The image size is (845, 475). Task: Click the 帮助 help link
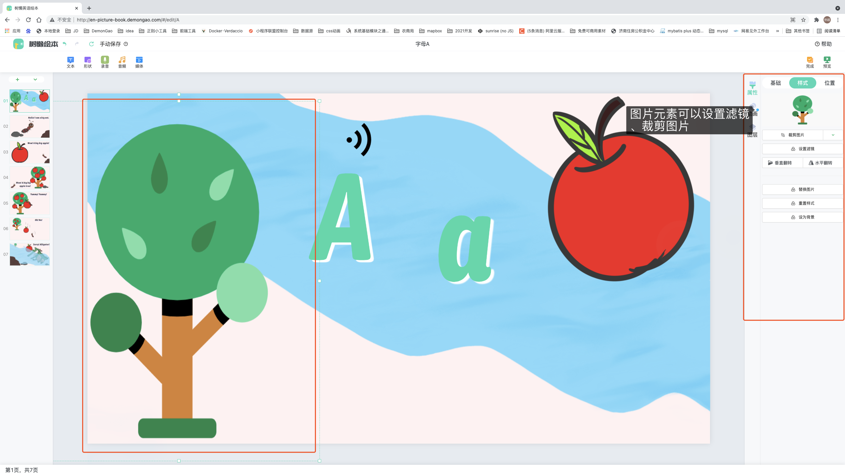click(823, 44)
